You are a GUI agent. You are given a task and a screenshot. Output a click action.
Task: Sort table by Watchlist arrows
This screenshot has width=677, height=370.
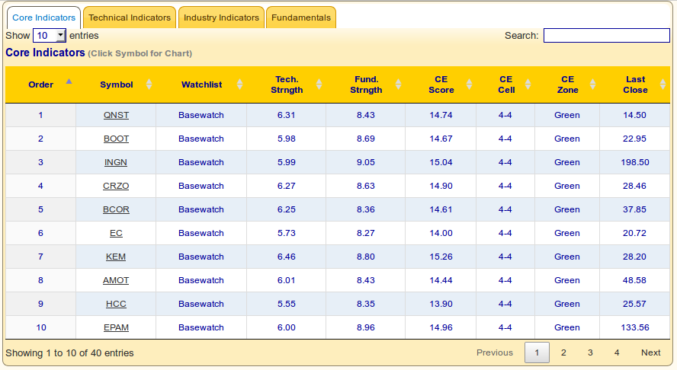[239, 84]
